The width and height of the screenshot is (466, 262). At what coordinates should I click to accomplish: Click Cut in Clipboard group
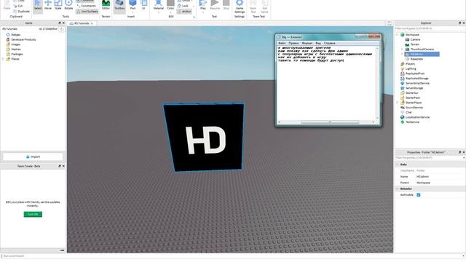(x=17, y=6)
